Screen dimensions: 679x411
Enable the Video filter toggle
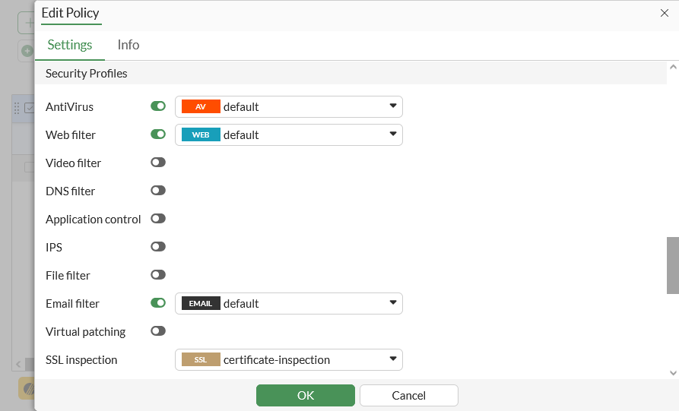[x=158, y=163]
